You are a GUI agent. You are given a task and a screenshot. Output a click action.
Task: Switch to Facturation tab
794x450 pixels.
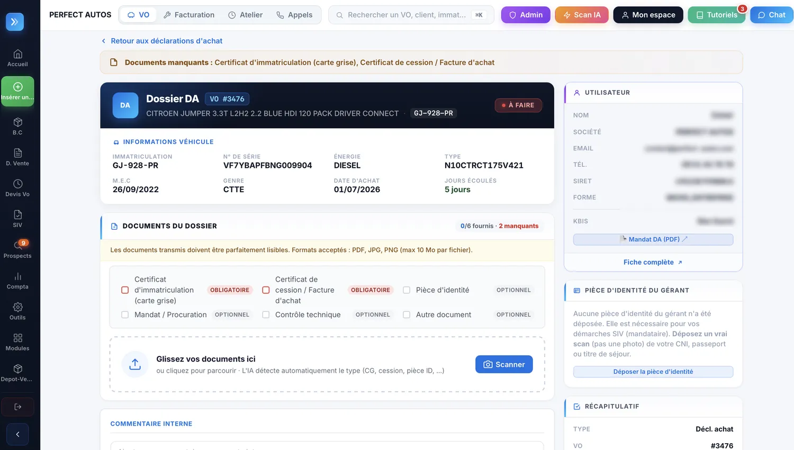189,15
